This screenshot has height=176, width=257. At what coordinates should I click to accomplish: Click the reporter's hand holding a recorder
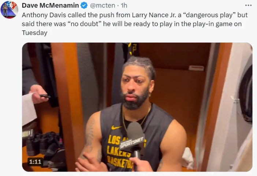(38, 94)
